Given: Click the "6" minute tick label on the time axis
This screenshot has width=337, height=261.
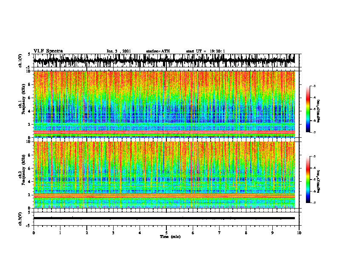Looking at the screenshot, I should 193,233.
